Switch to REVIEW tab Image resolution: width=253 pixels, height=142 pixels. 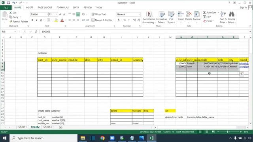pos(88,7)
